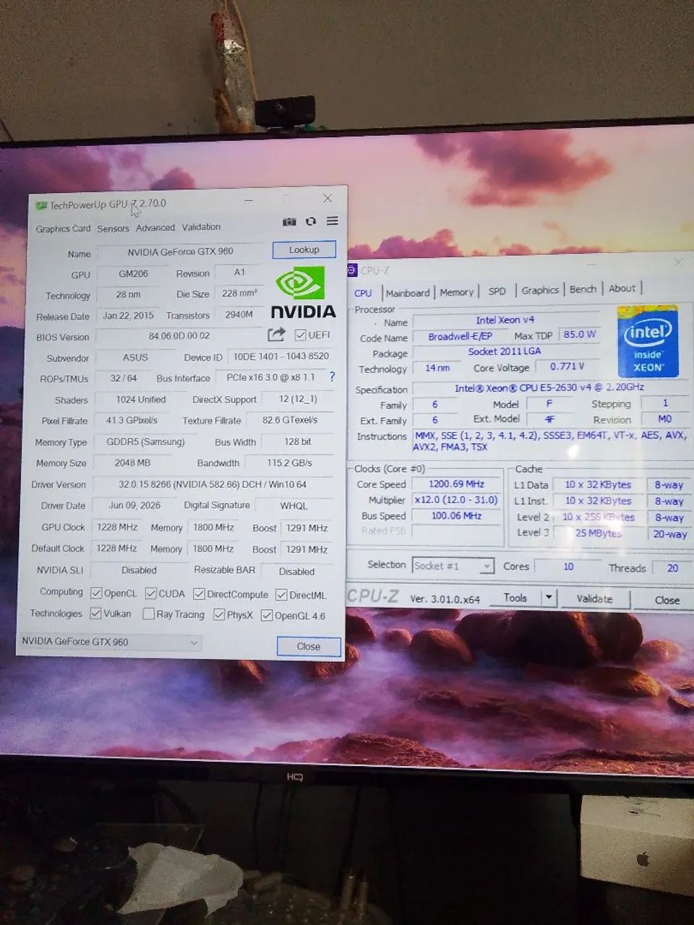Click the GPU-Z refresh icon
Image resolution: width=694 pixels, height=925 pixels.
click(x=311, y=222)
